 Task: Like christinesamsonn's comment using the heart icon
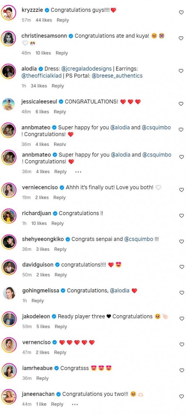click(x=181, y=38)
